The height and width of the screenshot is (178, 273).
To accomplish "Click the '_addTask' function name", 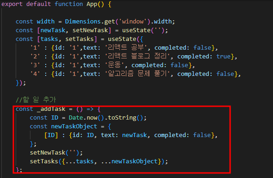I will click(x=51, y=109).
